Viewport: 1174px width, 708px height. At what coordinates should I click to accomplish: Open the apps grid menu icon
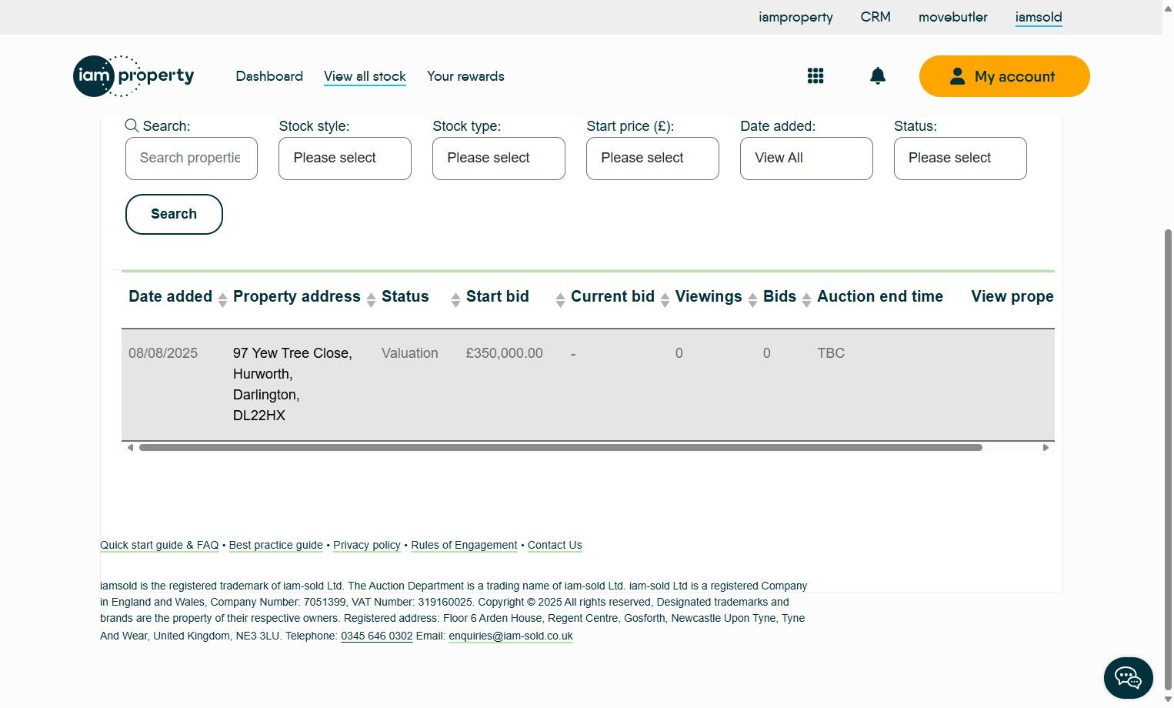pos(815,75)
